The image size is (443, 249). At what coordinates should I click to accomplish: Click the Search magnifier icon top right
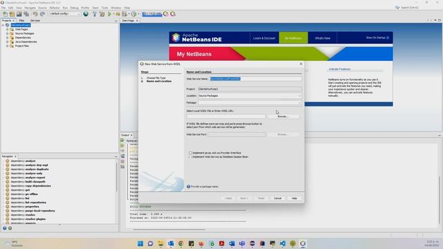click(x=397, y=8)
